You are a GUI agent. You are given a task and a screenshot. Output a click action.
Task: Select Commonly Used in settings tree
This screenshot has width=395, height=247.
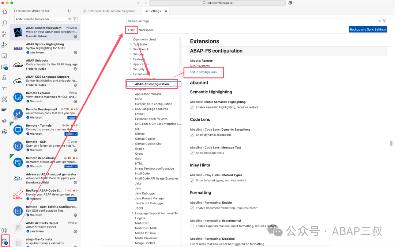[x=144, y=39]
